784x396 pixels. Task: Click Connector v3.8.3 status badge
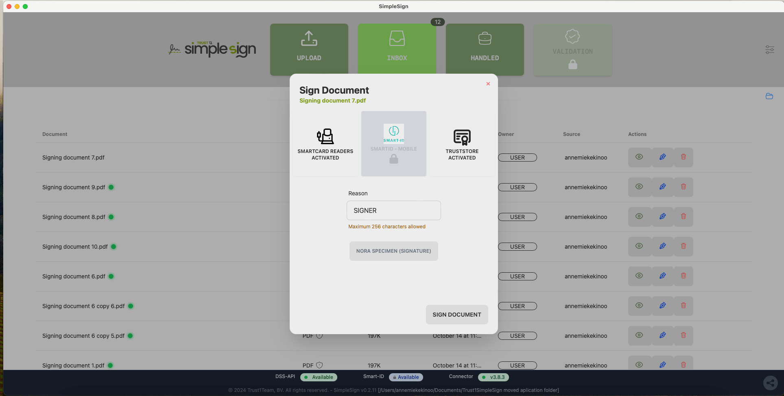493,377
